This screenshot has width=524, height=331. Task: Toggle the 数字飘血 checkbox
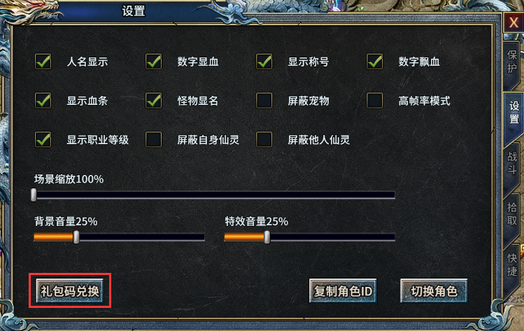coord(375,62)
